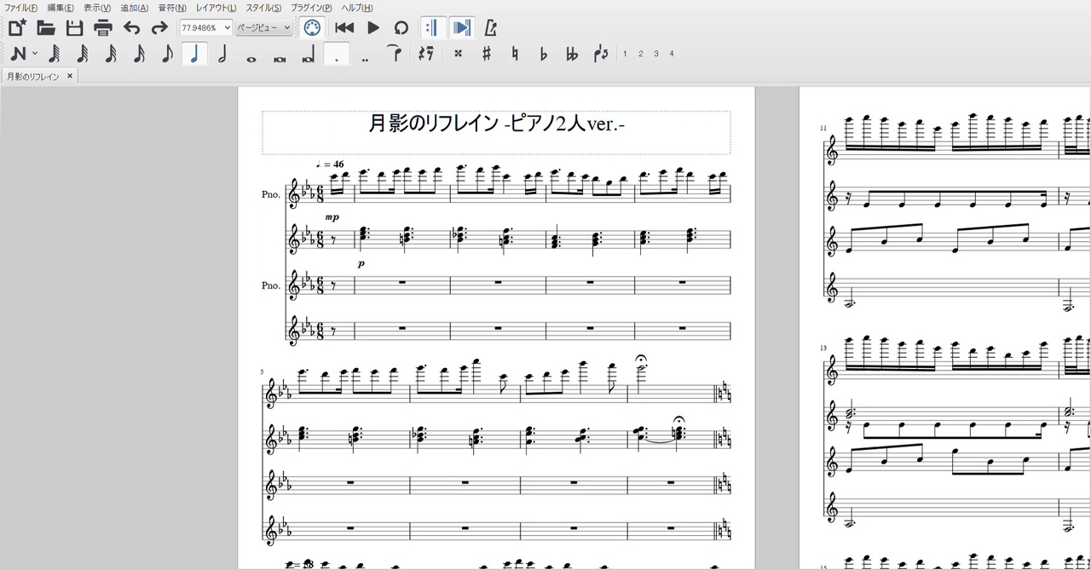Open a score file with folder icon
Viewport: 1091px width, 570px height.
tap(46, 27)
